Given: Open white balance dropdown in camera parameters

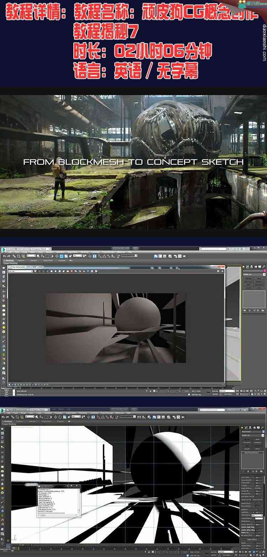Looking at the screenshot, I should click(257, 515).
